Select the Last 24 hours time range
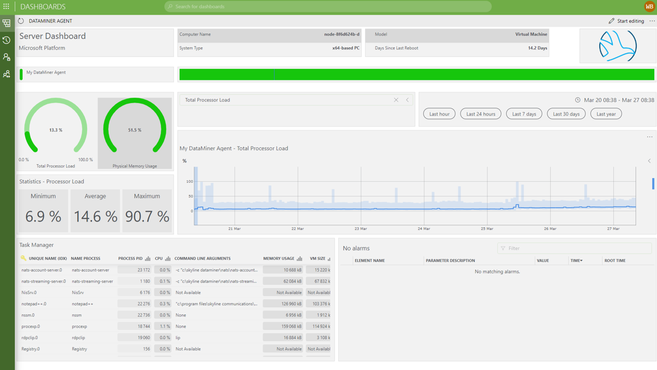 481,114
